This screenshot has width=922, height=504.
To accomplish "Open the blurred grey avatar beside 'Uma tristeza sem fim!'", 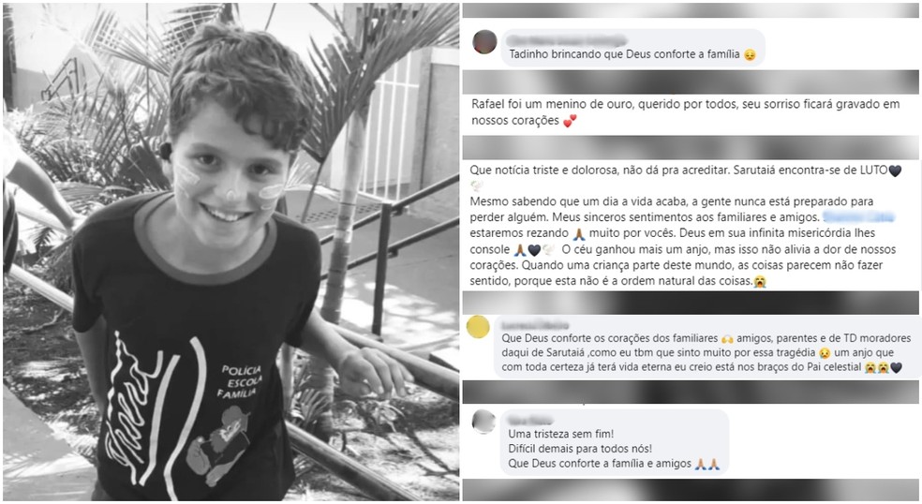I will [x=483, y=422].
